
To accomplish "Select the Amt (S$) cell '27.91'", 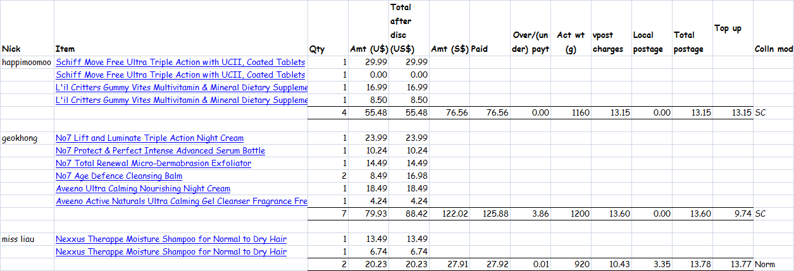I will [x=449, y=265].
